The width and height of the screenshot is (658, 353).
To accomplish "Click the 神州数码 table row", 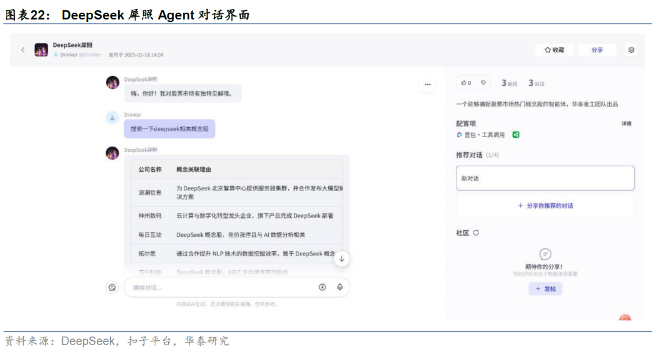I will (x=237, y=215).
